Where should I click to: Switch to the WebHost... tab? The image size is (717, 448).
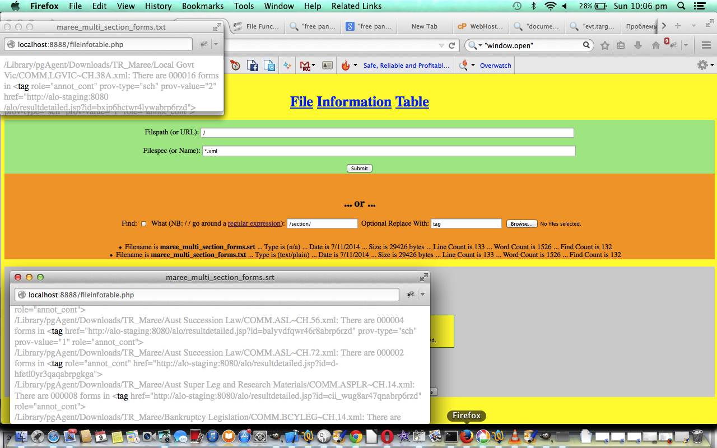480,26
